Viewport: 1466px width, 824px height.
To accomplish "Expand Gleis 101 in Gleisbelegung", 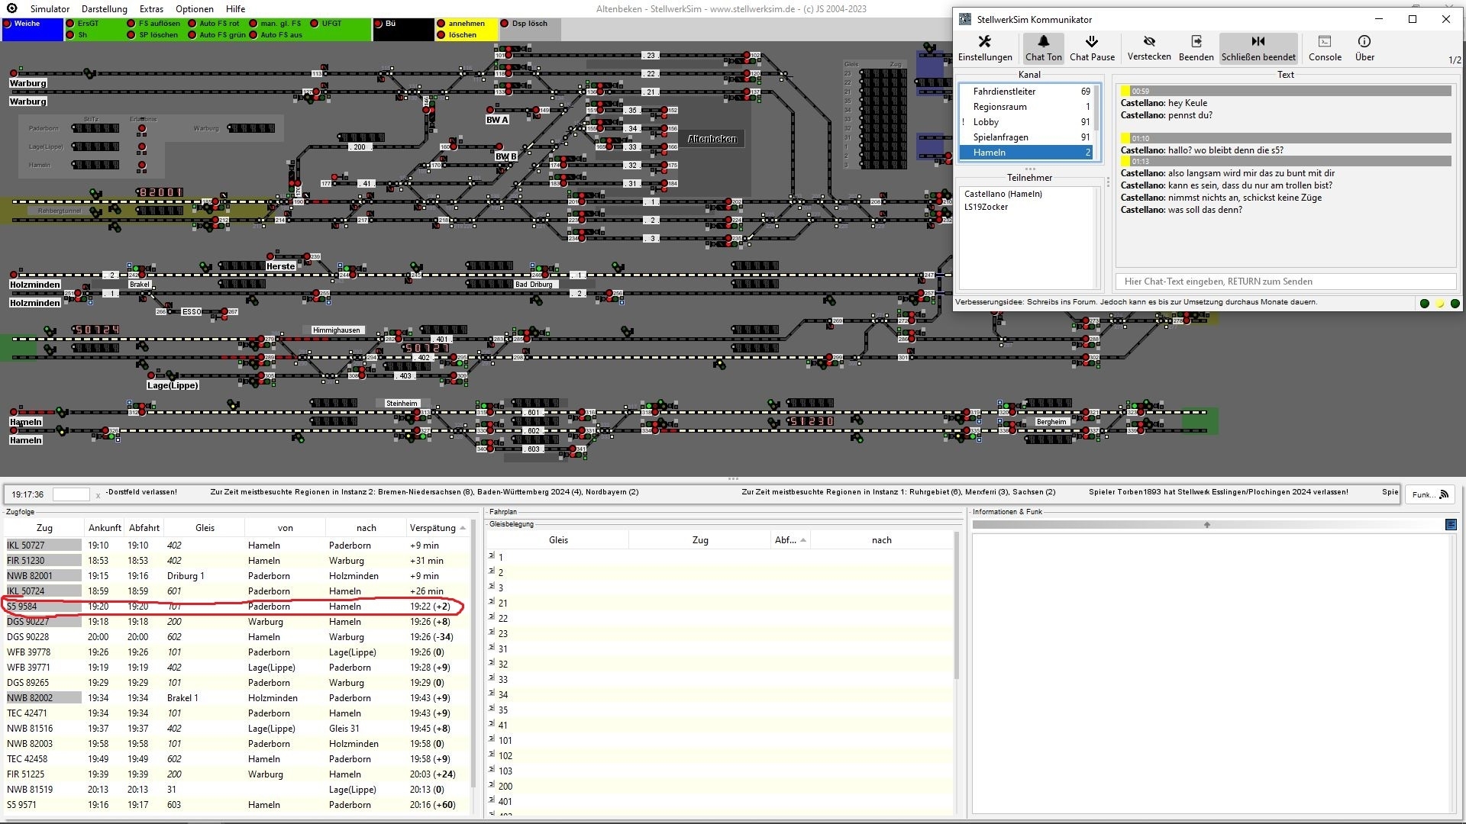I will pyautogui.click(x=492, y=739).
